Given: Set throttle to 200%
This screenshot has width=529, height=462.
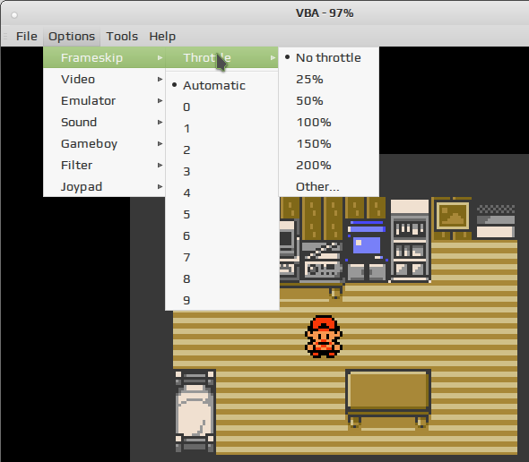Looking at the screenshot, I should coord(329,165).
